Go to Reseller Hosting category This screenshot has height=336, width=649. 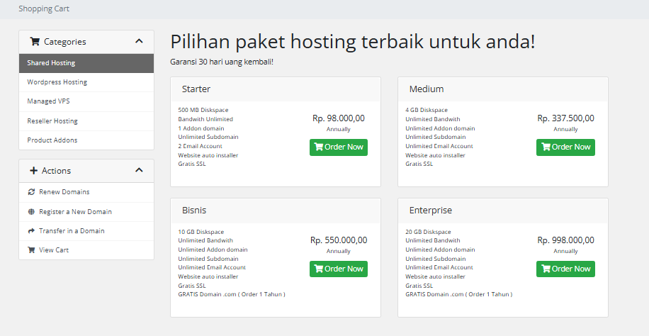coord(52,121)
